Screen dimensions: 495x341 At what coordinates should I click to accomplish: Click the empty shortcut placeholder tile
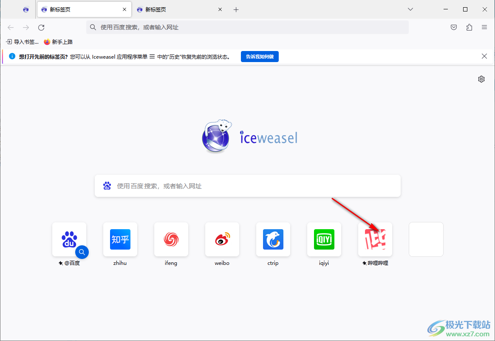click(x=426, y=239)
